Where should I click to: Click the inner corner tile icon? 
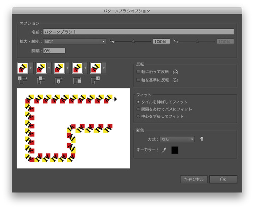pos(59,80)
